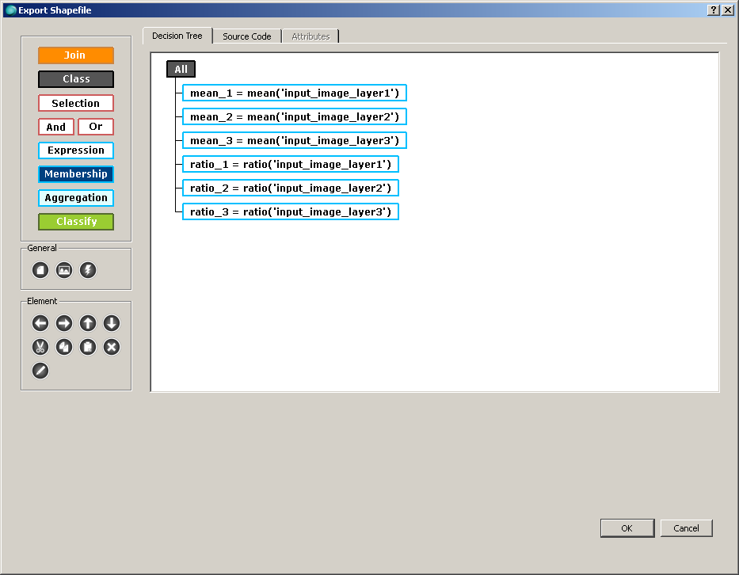Image resolution: width=739 pixels, height=575 pixels.
Task: Confirm the dialog with OK
Action: point(627,527)
